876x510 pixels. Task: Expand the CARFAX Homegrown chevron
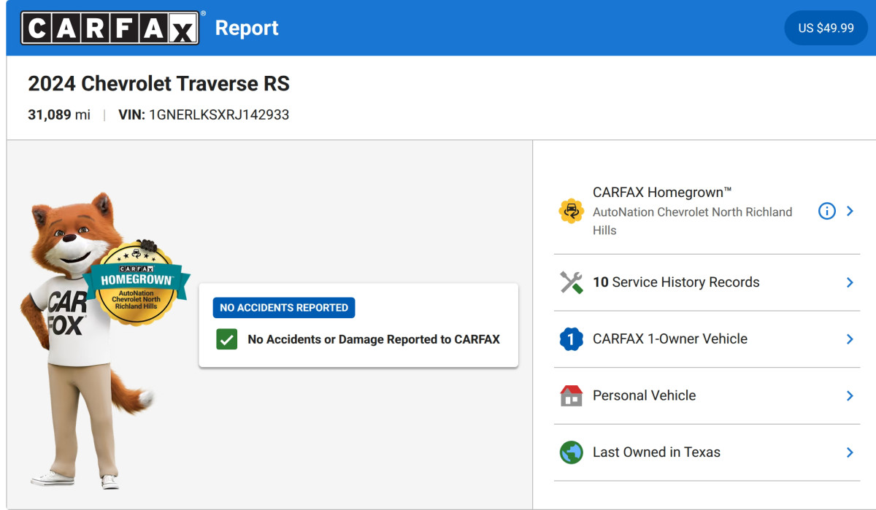coord(850,211)
